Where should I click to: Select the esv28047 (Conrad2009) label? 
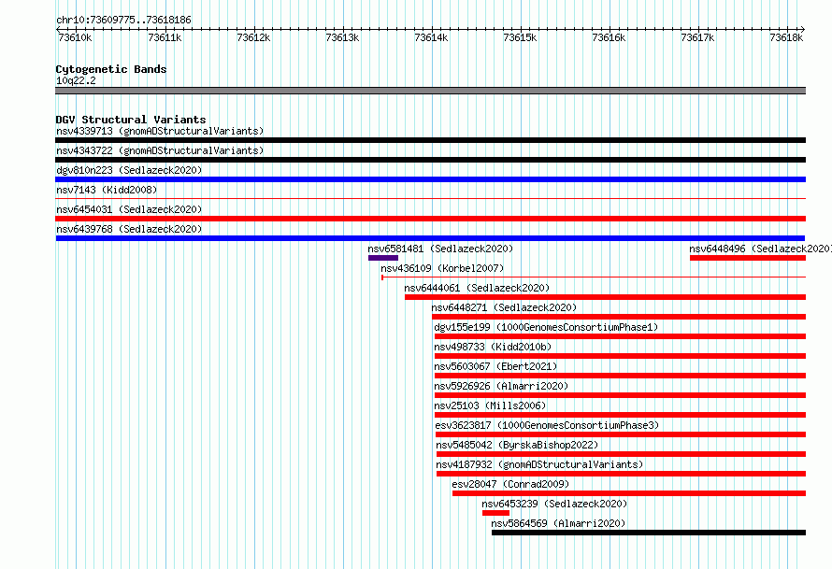coord(510,484)
